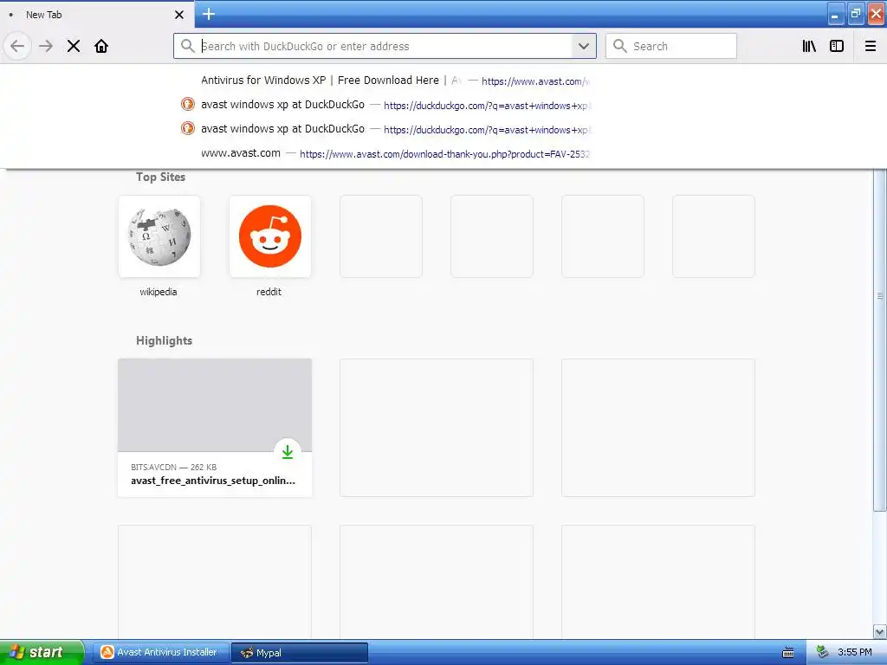Click the magnifier icon in Search box

coord(620,46)
